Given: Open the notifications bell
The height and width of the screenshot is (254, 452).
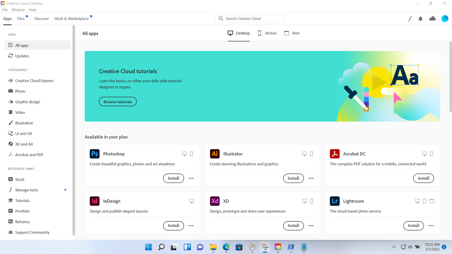Looking at the screenshot, I should pos(420,19).
